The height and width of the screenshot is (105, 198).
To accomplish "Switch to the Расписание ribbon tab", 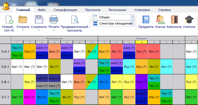I will [x=117, y=10].
